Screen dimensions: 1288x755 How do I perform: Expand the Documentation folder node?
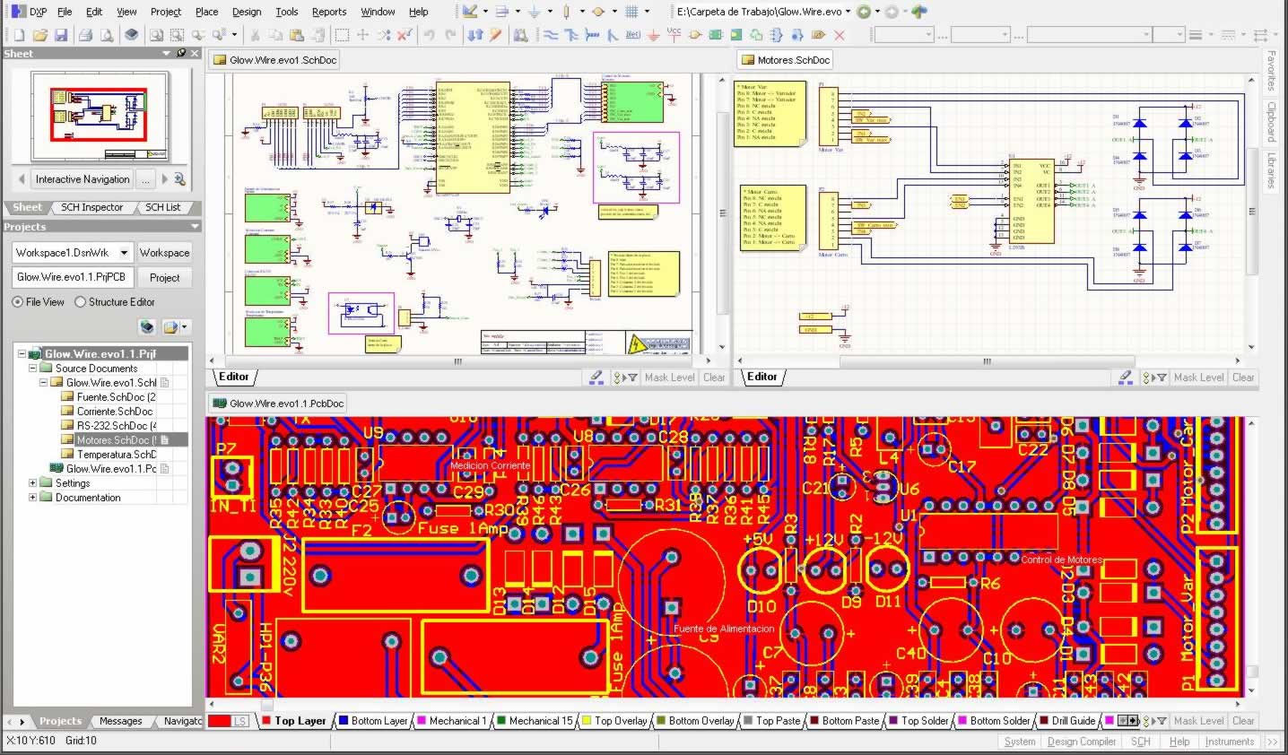pyautogui.click(x=33, y=498)
